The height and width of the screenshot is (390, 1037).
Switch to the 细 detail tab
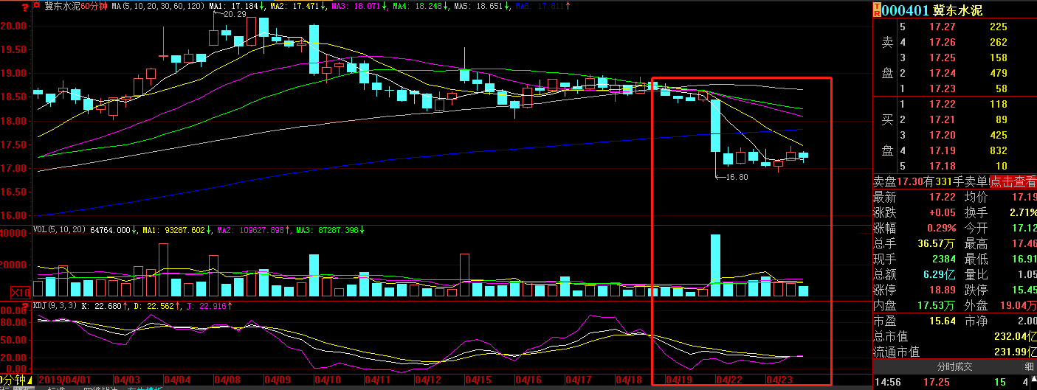coord(1028,366)
